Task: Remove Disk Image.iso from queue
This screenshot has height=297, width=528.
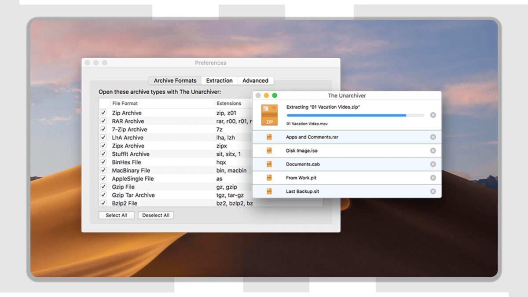Action: 433,150
